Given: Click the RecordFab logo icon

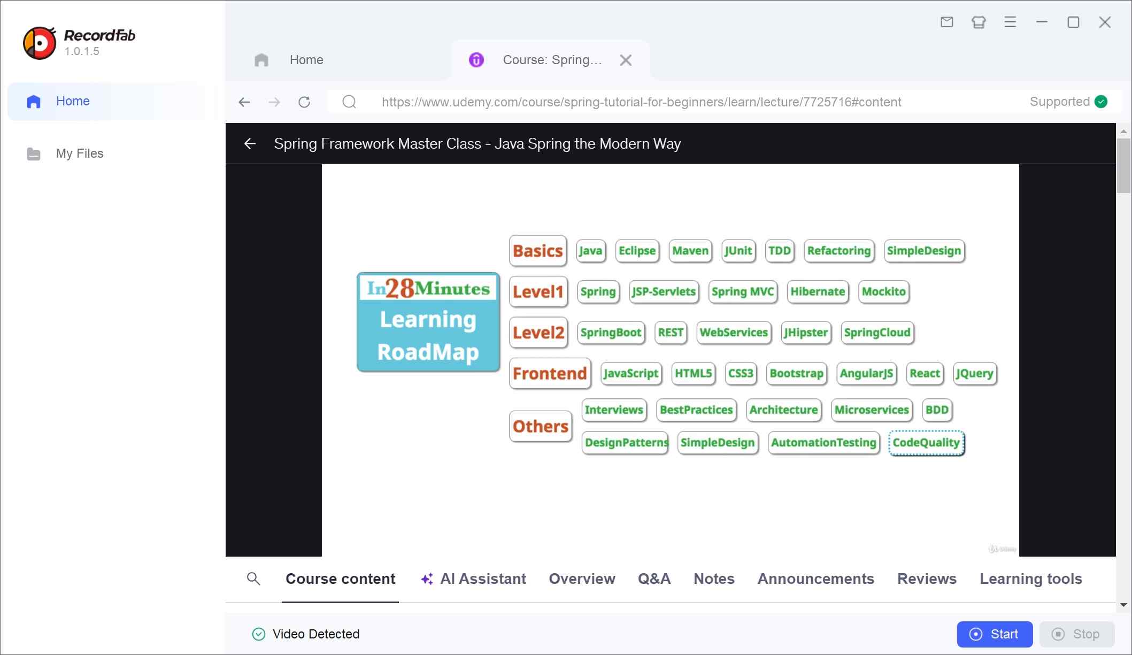Looking at the screenshot, I should (40, 42).
